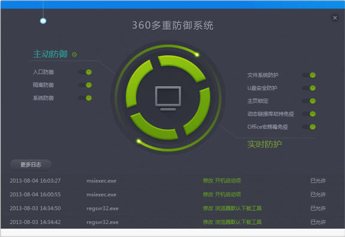
Task: Click the log timestamp 2013-08-03 14:34:42
Action: coord(35,222)
